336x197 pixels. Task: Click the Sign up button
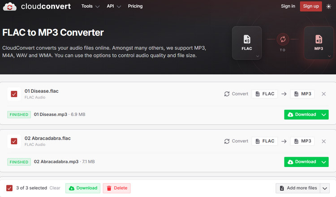tap(311, 6)
